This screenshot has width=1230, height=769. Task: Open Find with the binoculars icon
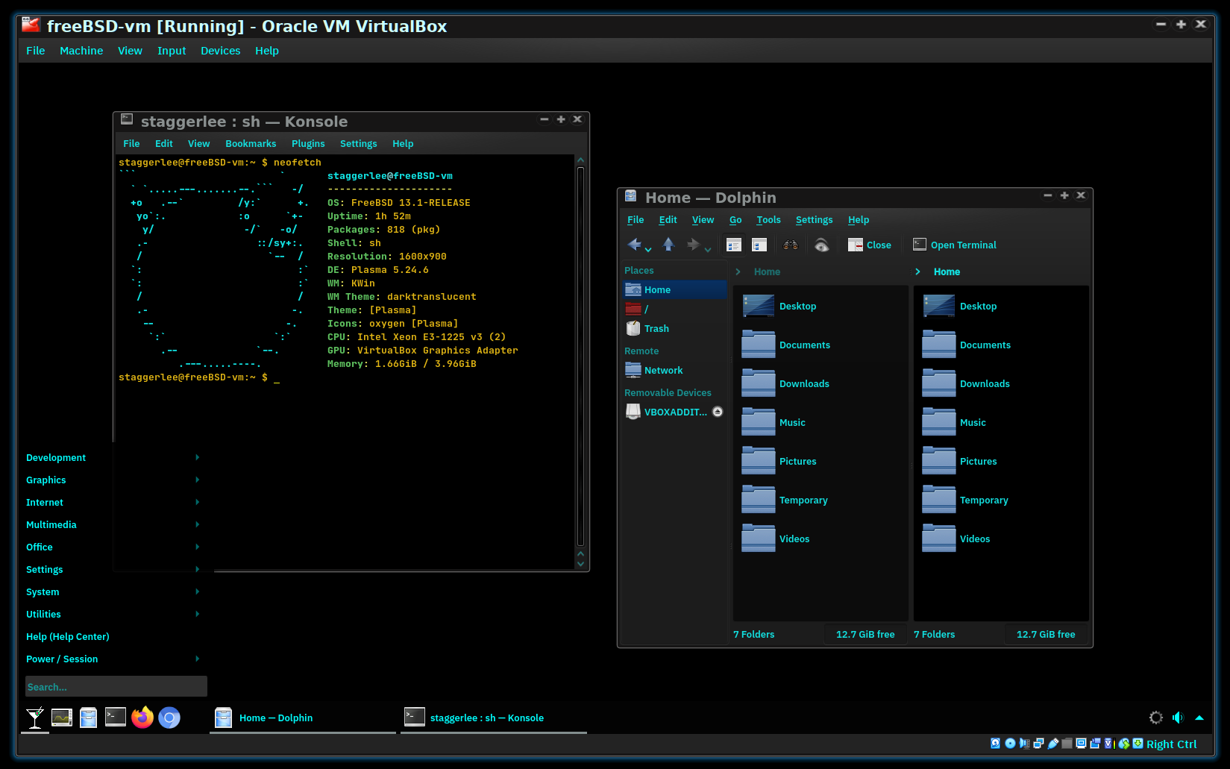coord(791,245)
